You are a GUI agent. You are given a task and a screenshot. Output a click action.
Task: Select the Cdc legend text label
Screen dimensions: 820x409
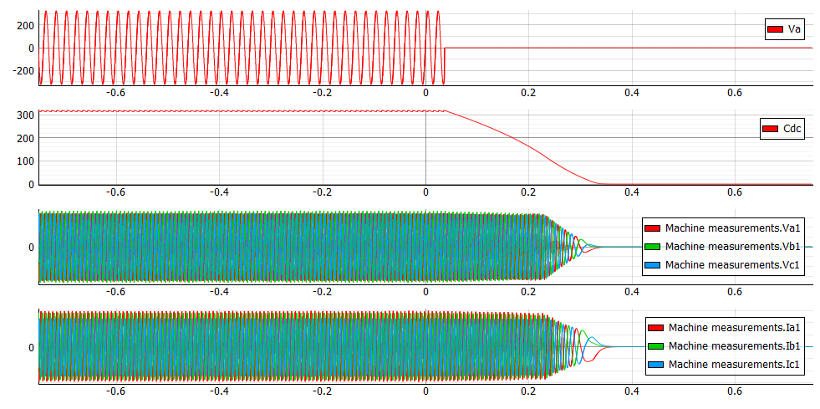click(x=792, y=130)
